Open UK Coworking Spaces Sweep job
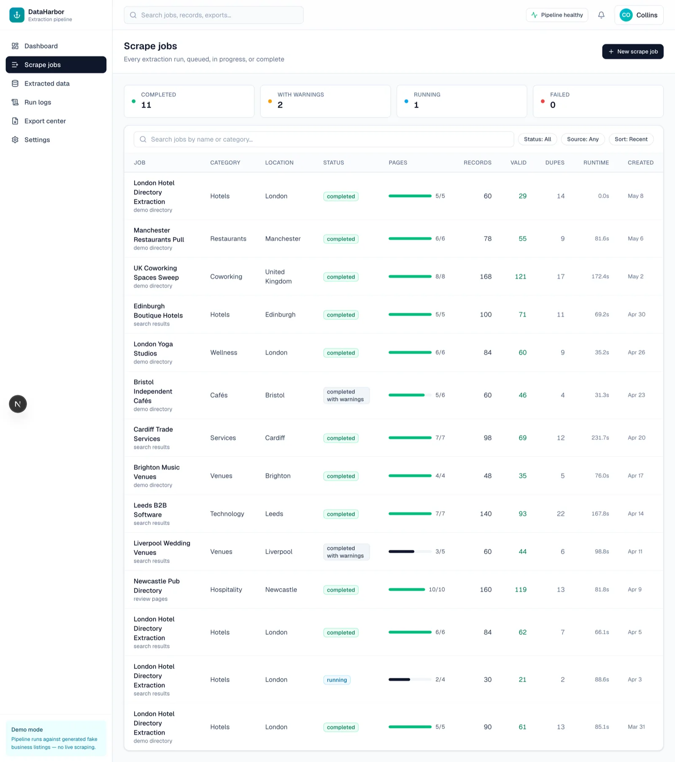The width and height of the screenshot is (675, 762). tap(156, 273)
